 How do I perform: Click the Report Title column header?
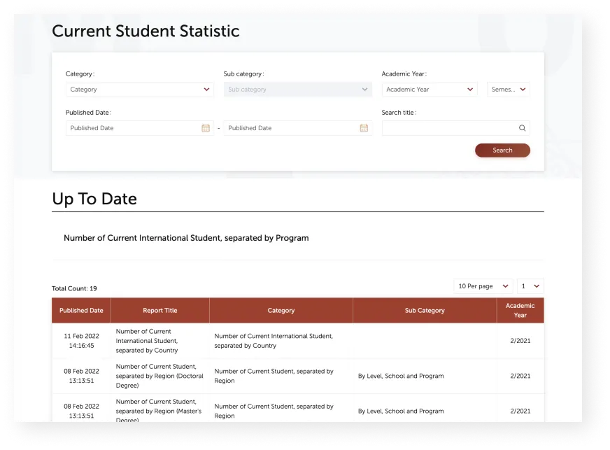click(x=160, y=311)
